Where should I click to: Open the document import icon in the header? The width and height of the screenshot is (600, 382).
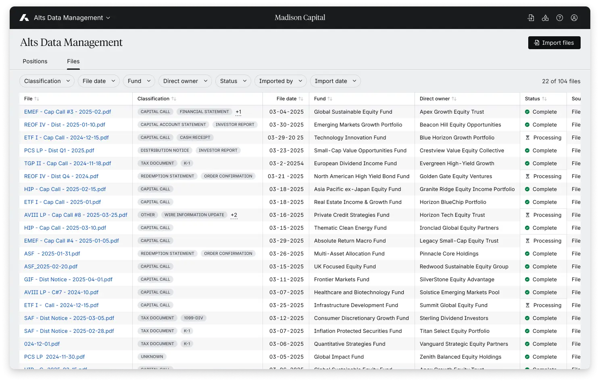coord(531,18)
